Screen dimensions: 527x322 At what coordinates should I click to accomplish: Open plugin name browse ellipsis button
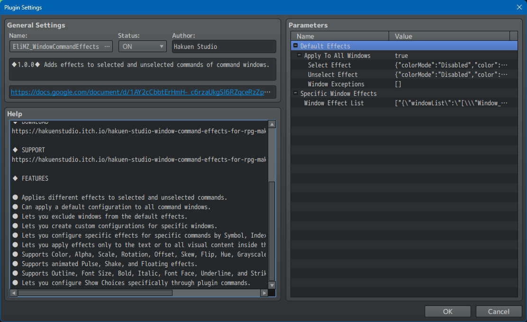coord(107,46)
